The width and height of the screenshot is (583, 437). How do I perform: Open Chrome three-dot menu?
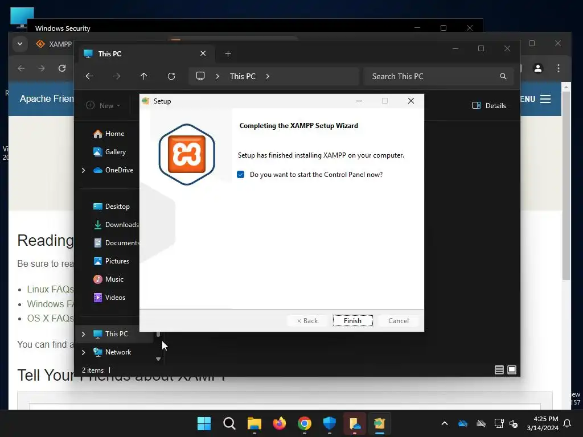(x=558, y=68)
